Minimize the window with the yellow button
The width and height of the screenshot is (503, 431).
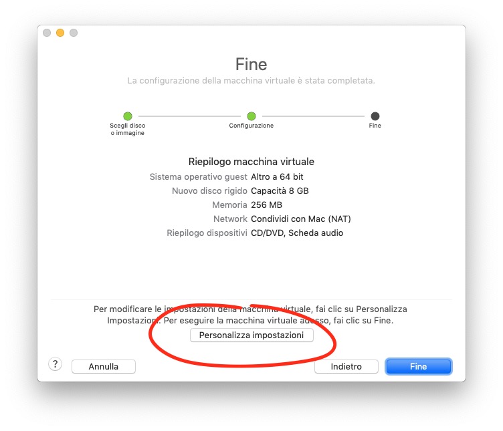[x=60, y=33]
